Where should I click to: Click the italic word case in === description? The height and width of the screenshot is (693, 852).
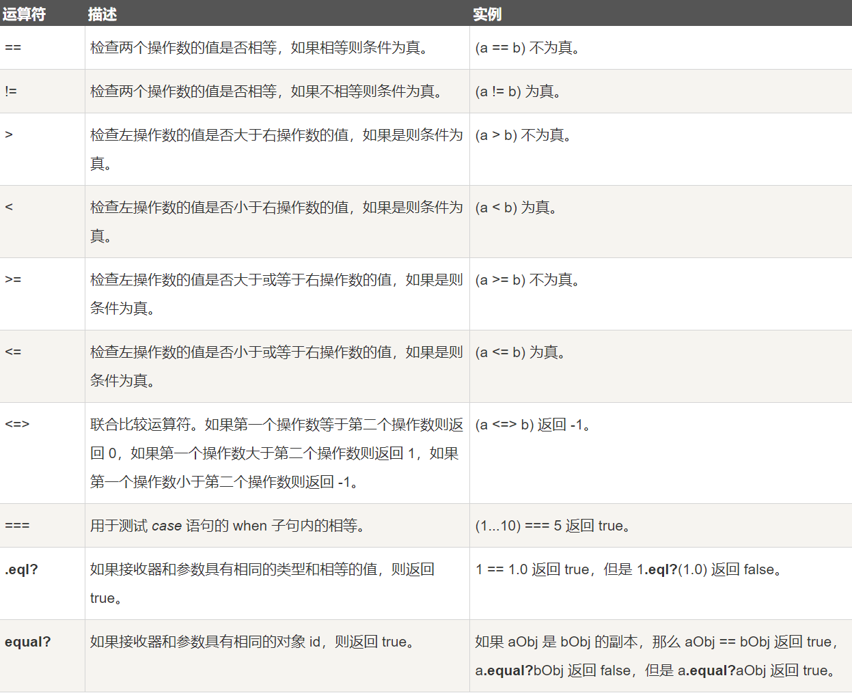(167, 526)
